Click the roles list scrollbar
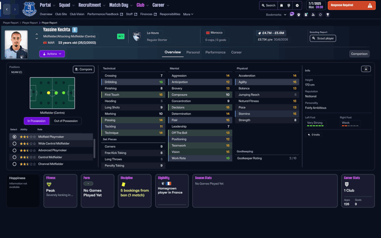The image size is (381, 238). 94,148
